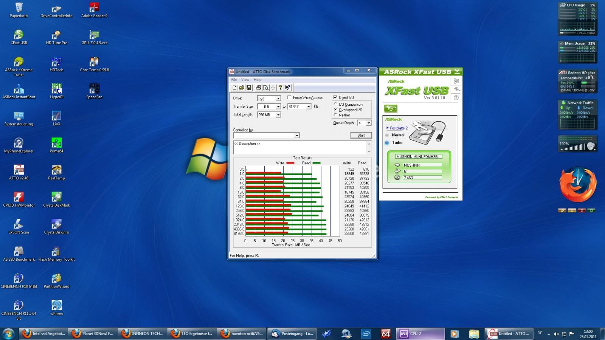Select the wPrime desktop icon
This screenshot has width=605, height=340.
click(56, 308)
